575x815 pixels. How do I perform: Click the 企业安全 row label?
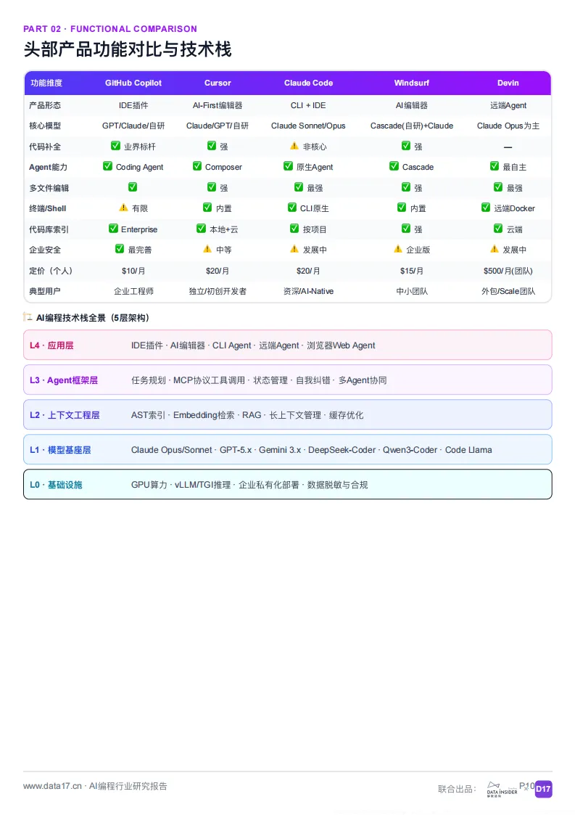click(45, 250)
